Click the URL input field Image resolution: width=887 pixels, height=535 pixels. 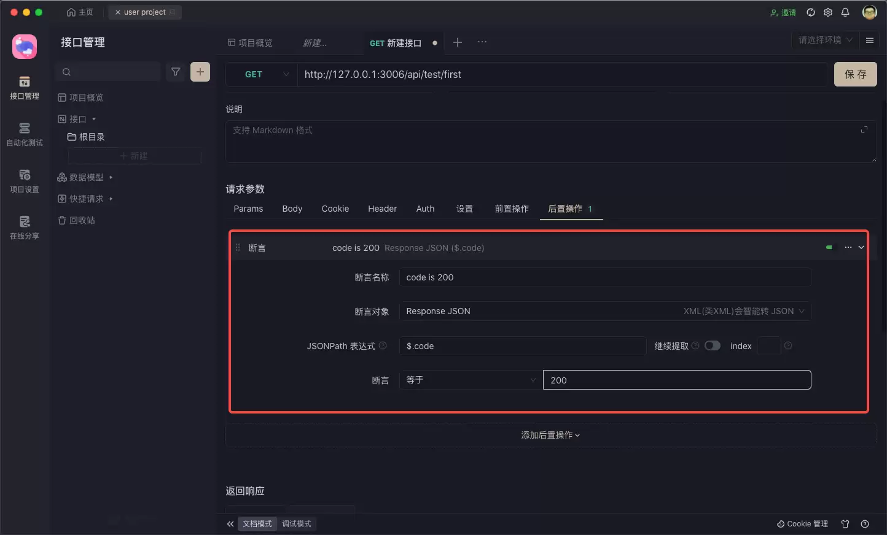pyautogui.click(x=562, y=74)
